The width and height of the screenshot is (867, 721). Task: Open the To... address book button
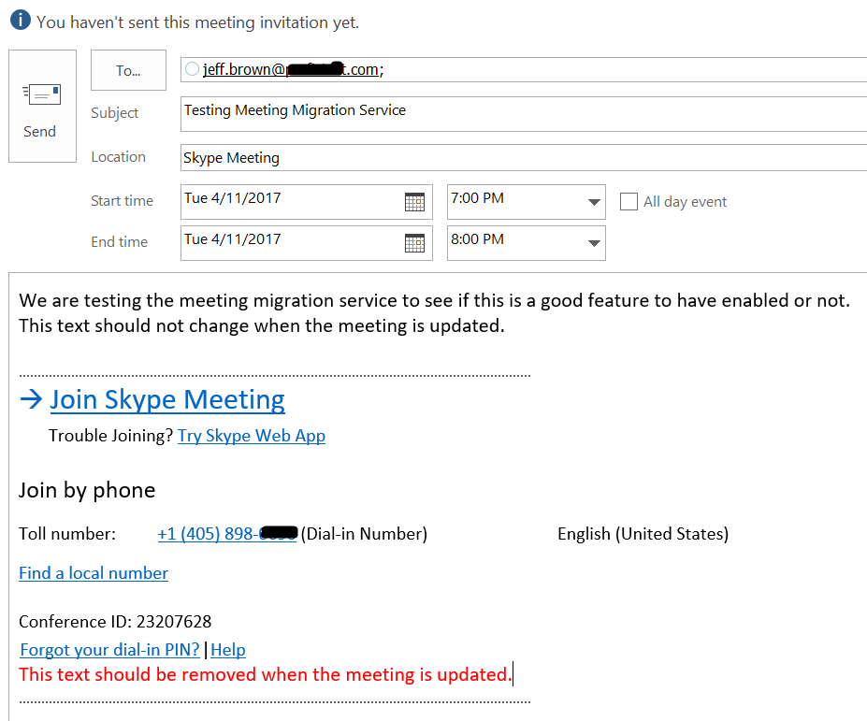point(128,70)
